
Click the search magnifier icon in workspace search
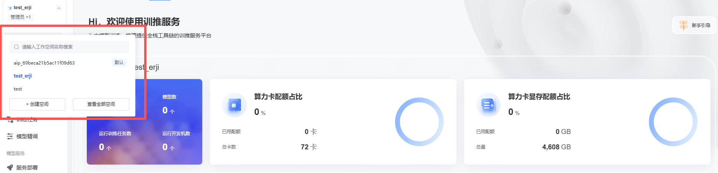tap(16, 47)
